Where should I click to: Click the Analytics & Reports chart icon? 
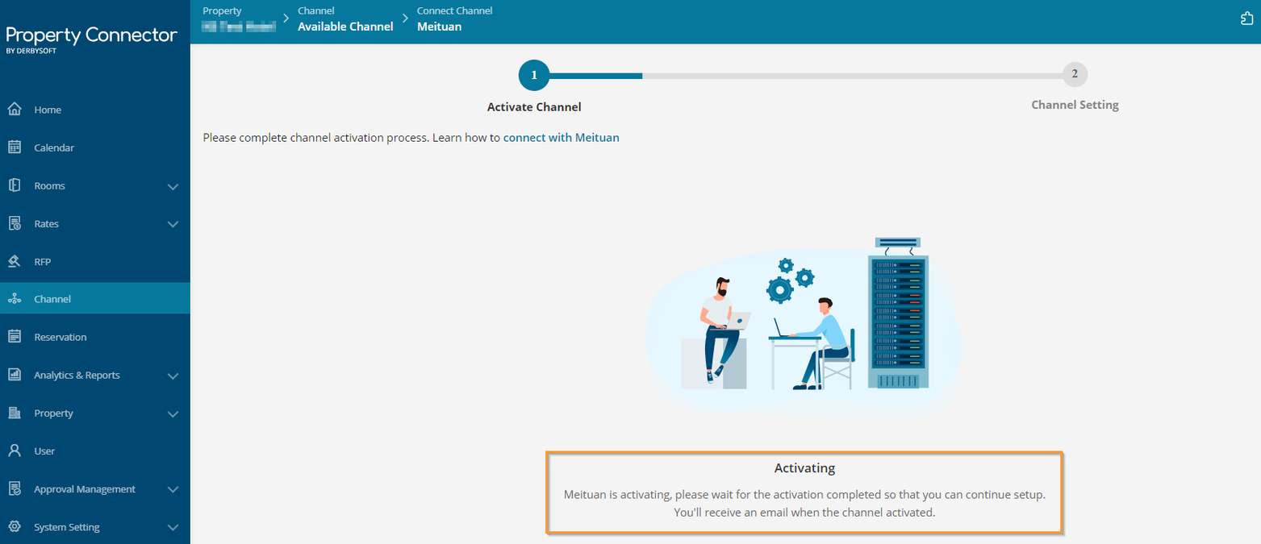pyautogui.click(x=14, y=375)
